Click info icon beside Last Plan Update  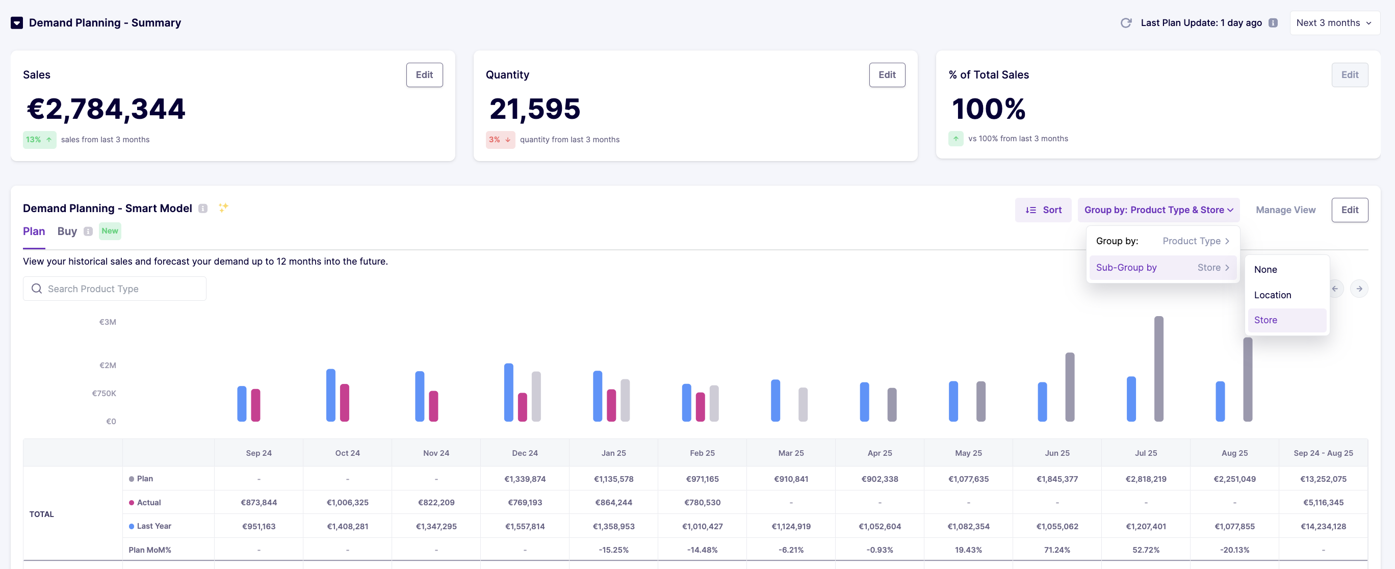(x=1273, y=23)
